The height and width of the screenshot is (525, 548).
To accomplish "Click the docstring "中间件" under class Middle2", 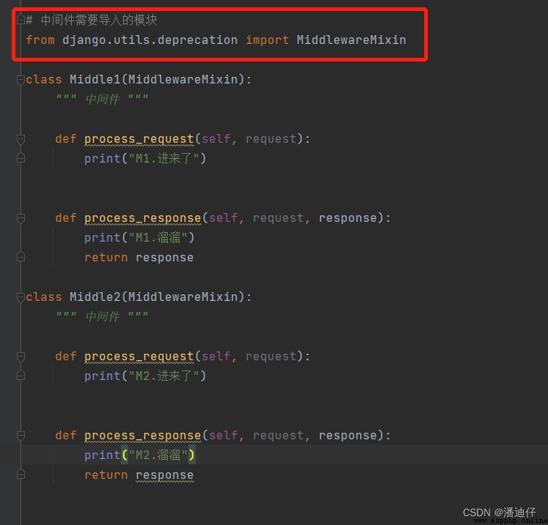I will tap(103, 317).
